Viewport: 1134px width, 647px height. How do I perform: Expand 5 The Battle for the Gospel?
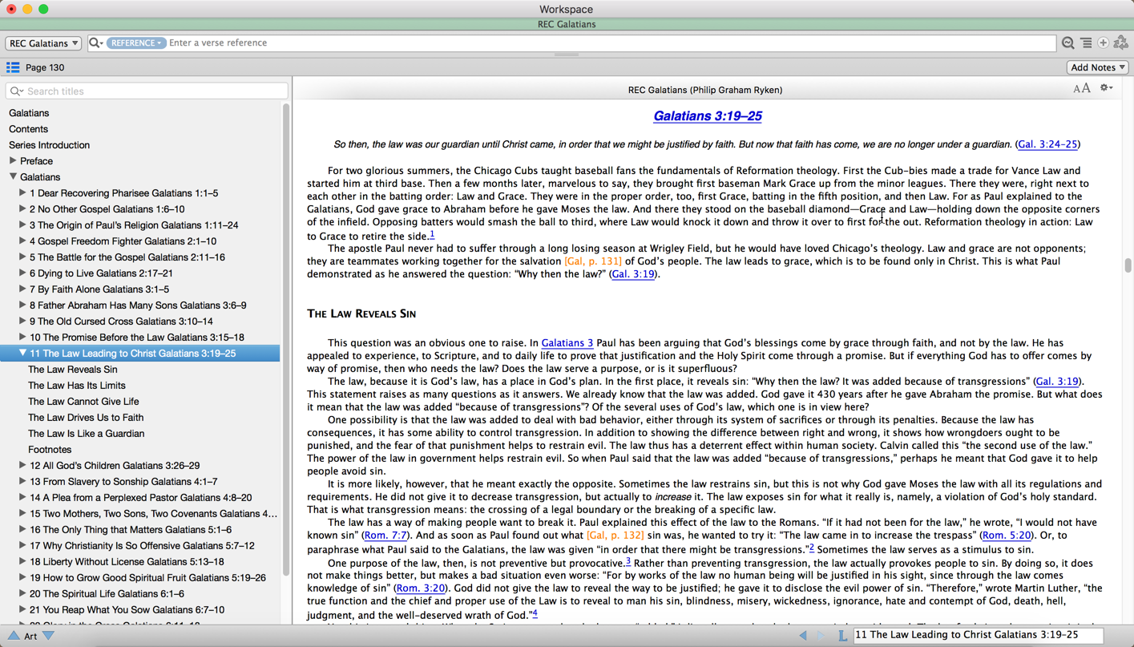point(22,257)
